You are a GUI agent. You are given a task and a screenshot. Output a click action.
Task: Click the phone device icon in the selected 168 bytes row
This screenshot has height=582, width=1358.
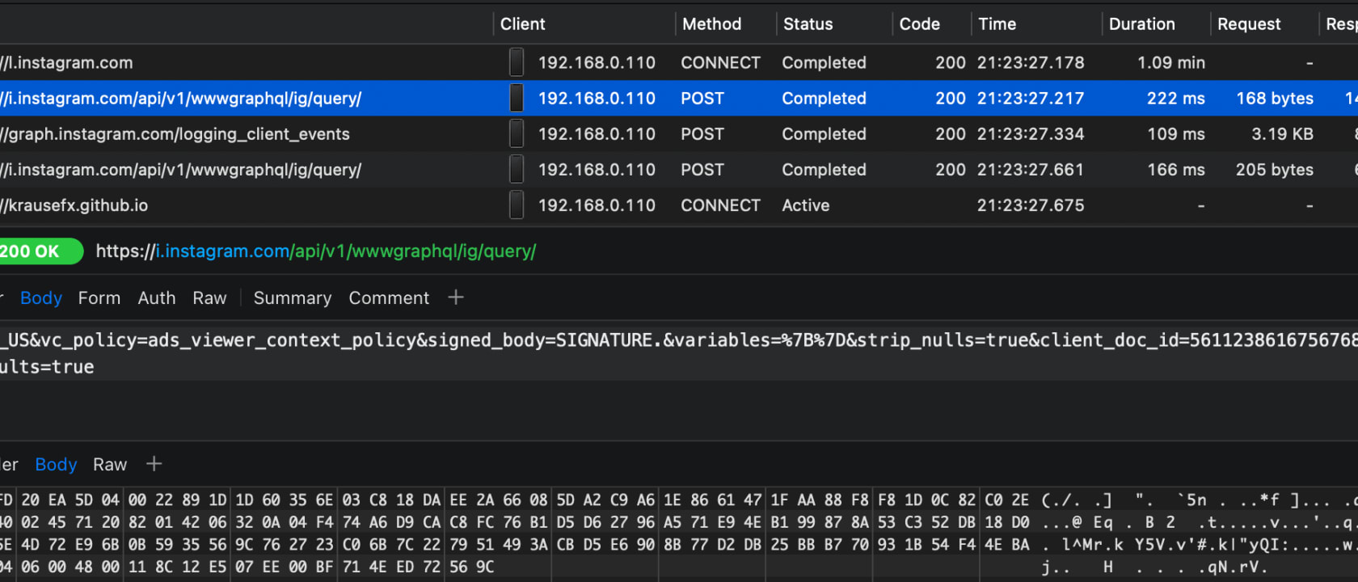[x=517, y=98]
